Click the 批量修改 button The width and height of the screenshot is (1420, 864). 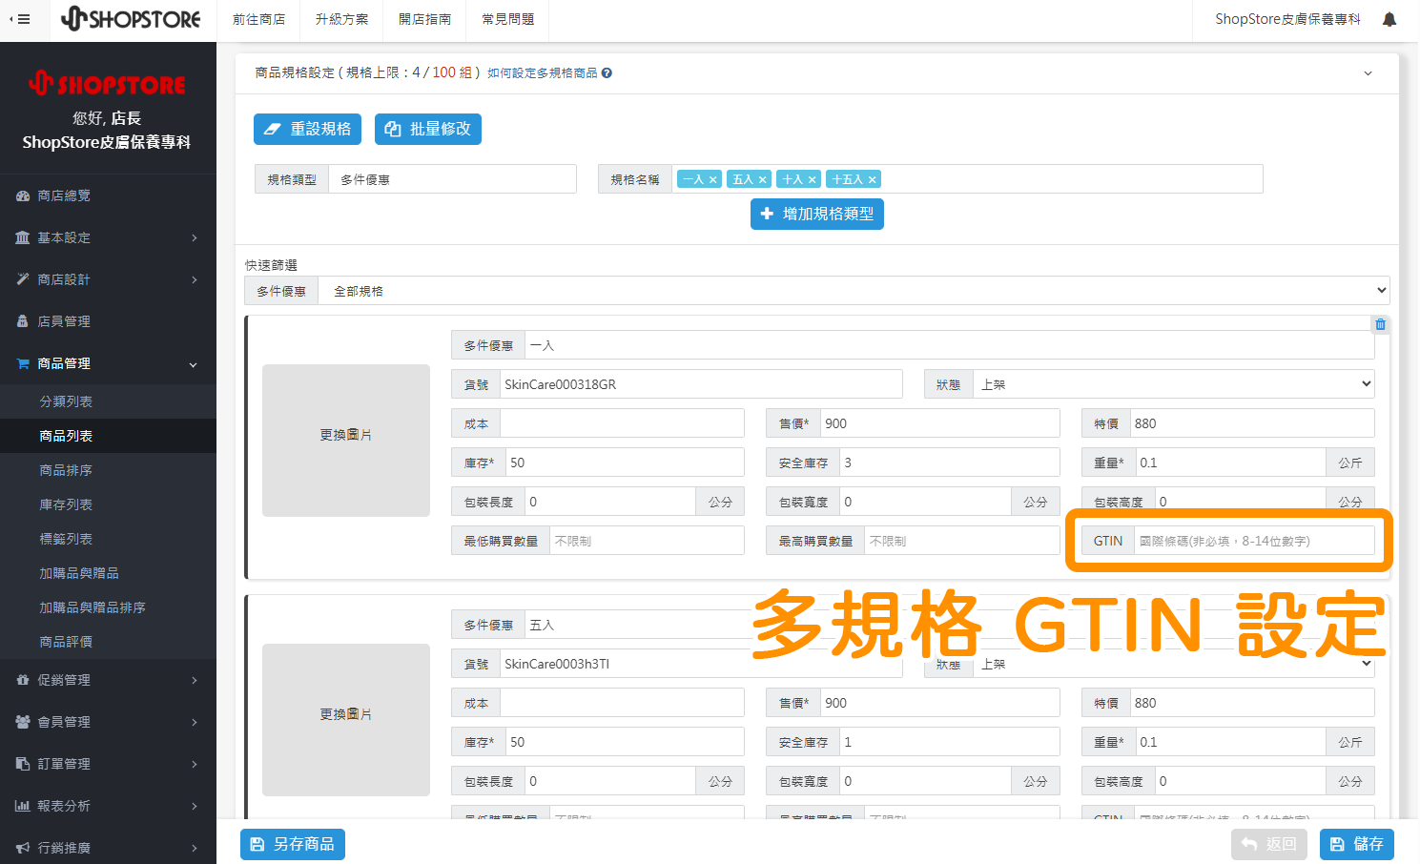point(428,129)
